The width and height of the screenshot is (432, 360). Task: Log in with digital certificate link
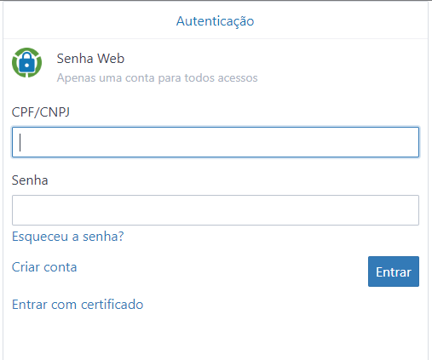(78, 305)
